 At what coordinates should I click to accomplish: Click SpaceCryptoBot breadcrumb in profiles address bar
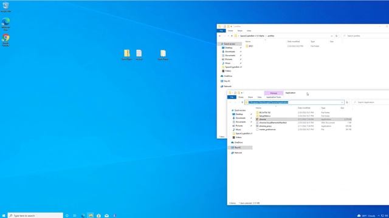(252, 36)
